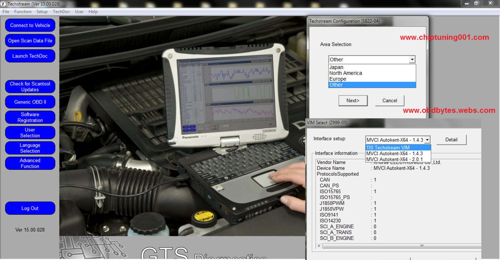Click the ProtocolsSupported label
This screenshot has width=500, height=260.
[x=338, y=174]
